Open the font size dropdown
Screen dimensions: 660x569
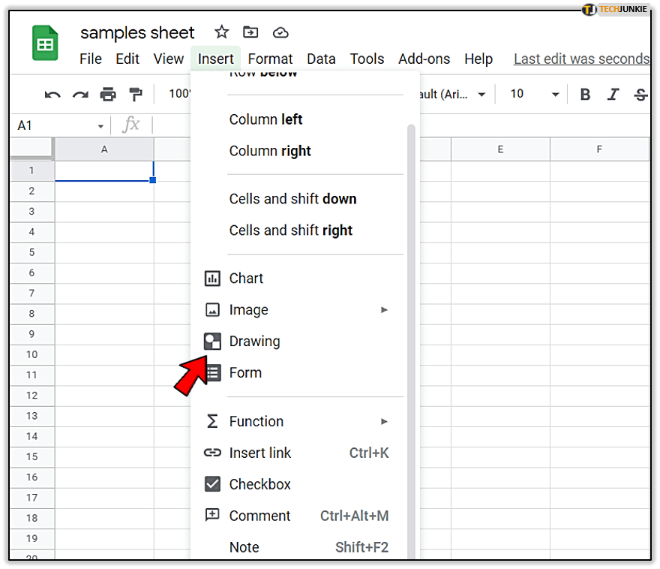click(535, 94)
